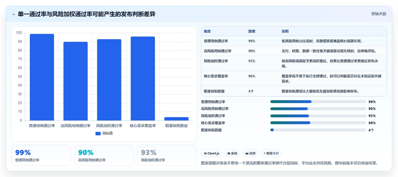Image resolution: width=398 pixels, height=177 pixels.
Task: Toggle the 指标值 legend swatch
Action: pyautogui.click(x=98, y=133)
